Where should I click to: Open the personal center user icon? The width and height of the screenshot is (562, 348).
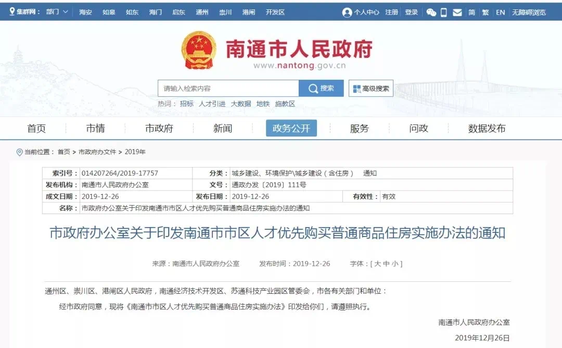coord(347,13)
